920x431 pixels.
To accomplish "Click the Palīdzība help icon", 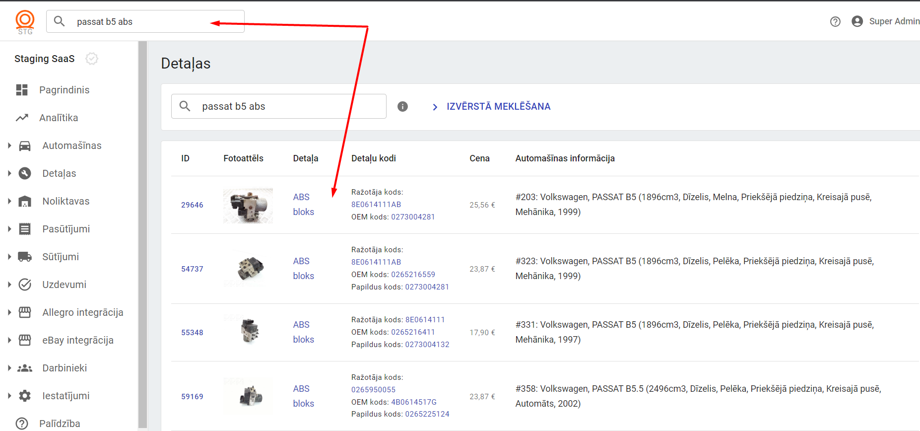I will (22, 424).
